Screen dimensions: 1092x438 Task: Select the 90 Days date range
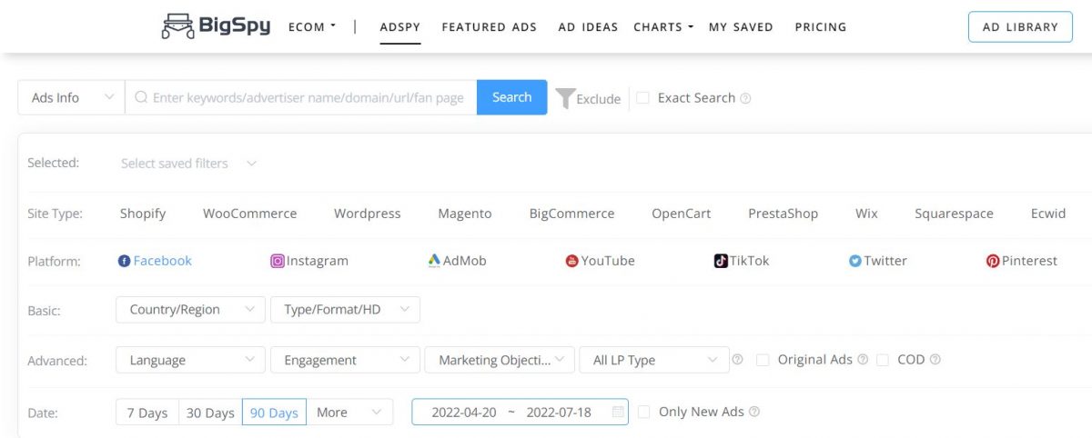pyautogui.click(x=274, y=412)
